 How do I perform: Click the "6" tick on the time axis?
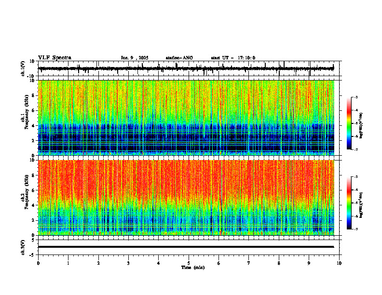pyautogui.click(x=219, y=263)
